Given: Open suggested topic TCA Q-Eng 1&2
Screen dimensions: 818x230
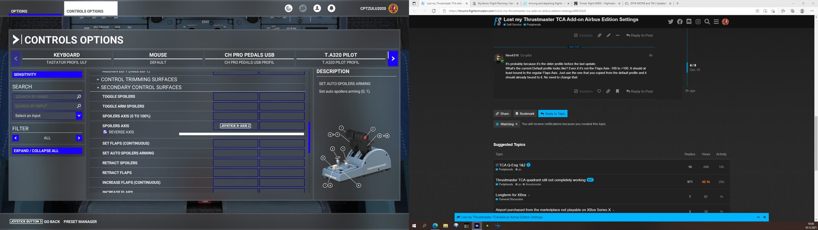Looking at the screenshot, I should (512, 165).
